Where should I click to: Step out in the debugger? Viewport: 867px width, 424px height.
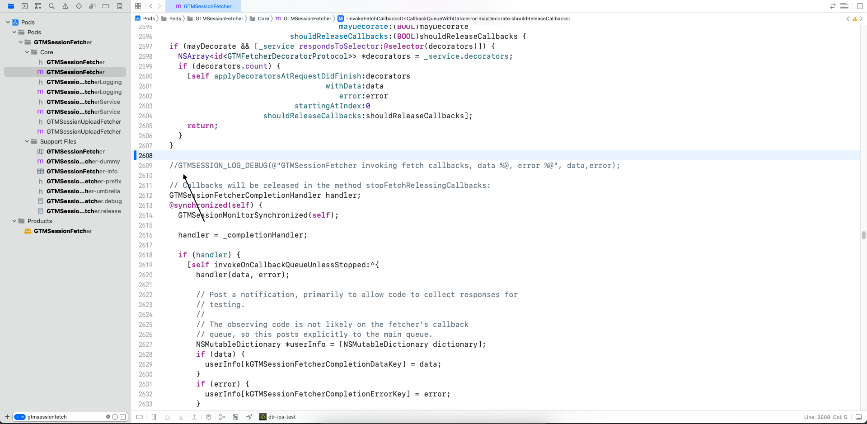(194, 417)
